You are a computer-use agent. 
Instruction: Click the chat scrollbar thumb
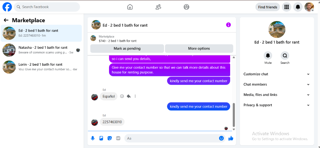tap(234, 115)
